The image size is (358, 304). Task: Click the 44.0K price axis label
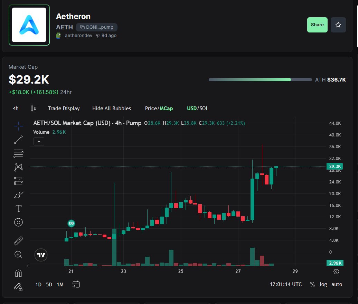[335, 123]
